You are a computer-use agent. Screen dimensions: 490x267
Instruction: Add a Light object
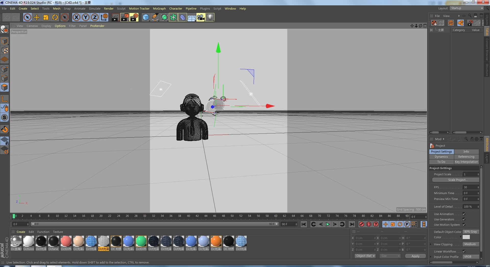[210, 17]
